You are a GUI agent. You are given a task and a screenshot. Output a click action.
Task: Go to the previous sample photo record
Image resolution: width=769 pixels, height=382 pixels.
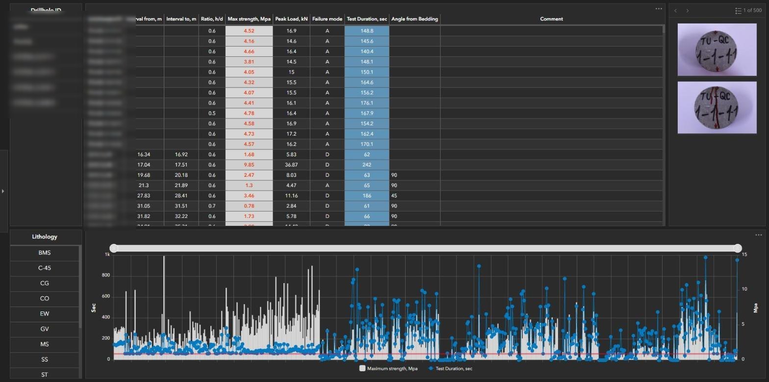[x=676, y=10]
